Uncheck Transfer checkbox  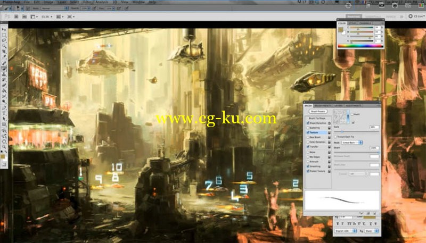[x=308, y=147]
